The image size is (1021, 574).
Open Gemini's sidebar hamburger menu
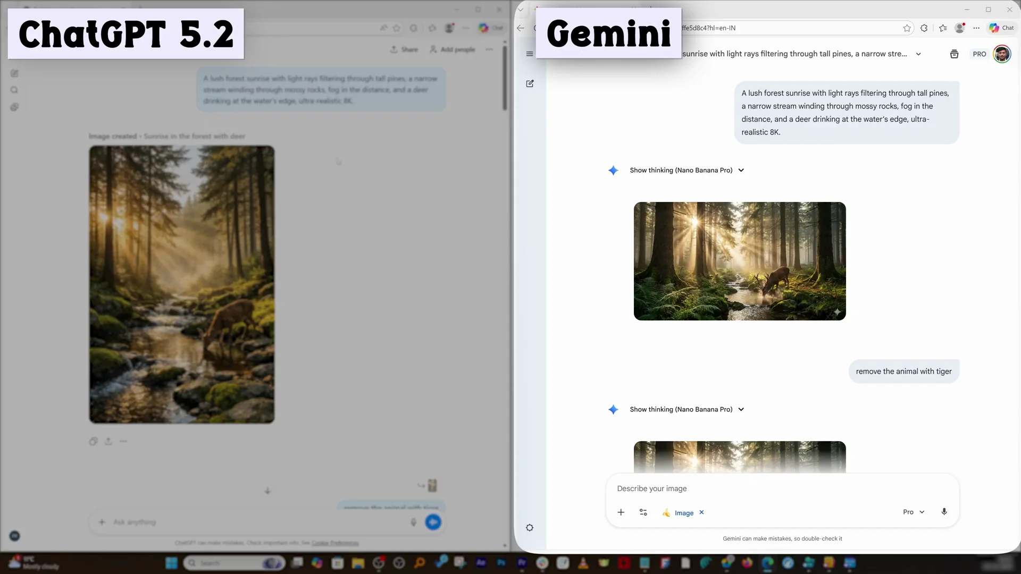tap(530, 54)
